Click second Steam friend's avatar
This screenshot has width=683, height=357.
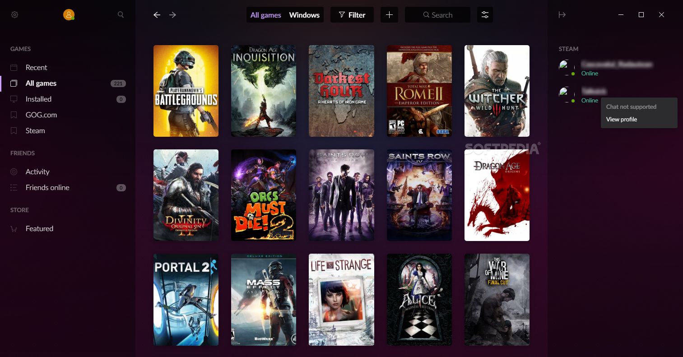567,95
